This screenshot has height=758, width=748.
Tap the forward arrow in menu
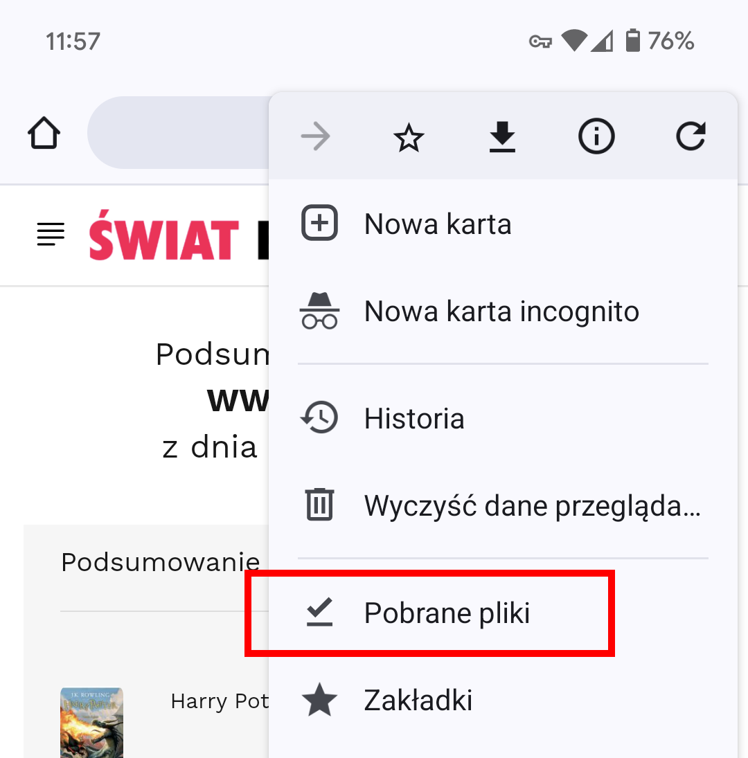tap(315, 136)
